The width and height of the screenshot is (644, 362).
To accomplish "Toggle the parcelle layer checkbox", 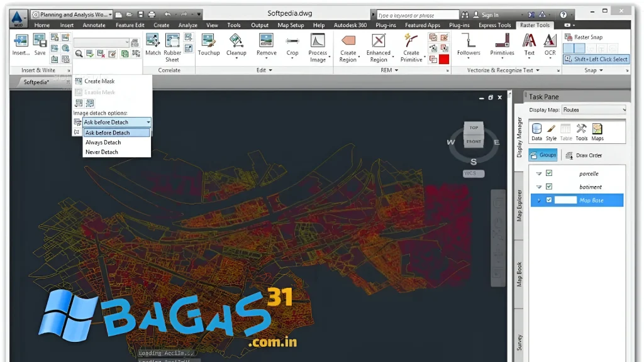I will pos(548,173).
